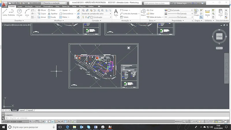Click the Medir measure icon
231x130 pixels.
pos(207,12)
